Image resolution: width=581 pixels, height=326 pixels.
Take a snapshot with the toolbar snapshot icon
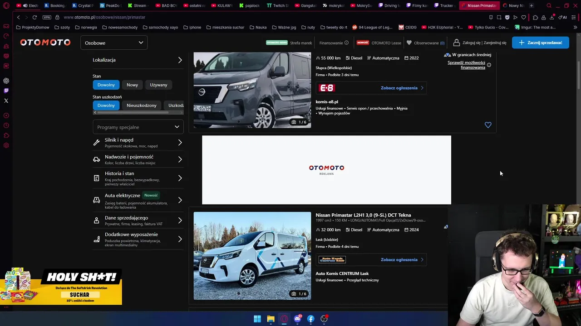coord(499,17)
